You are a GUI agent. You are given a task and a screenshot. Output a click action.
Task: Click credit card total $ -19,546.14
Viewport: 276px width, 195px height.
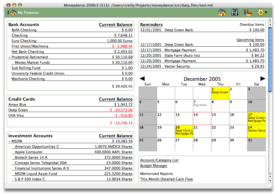pos(121,123)
